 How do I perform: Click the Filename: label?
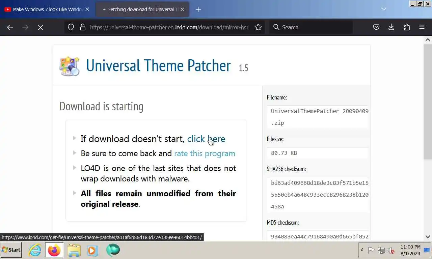pyautogui.click(x=277, y=97)
